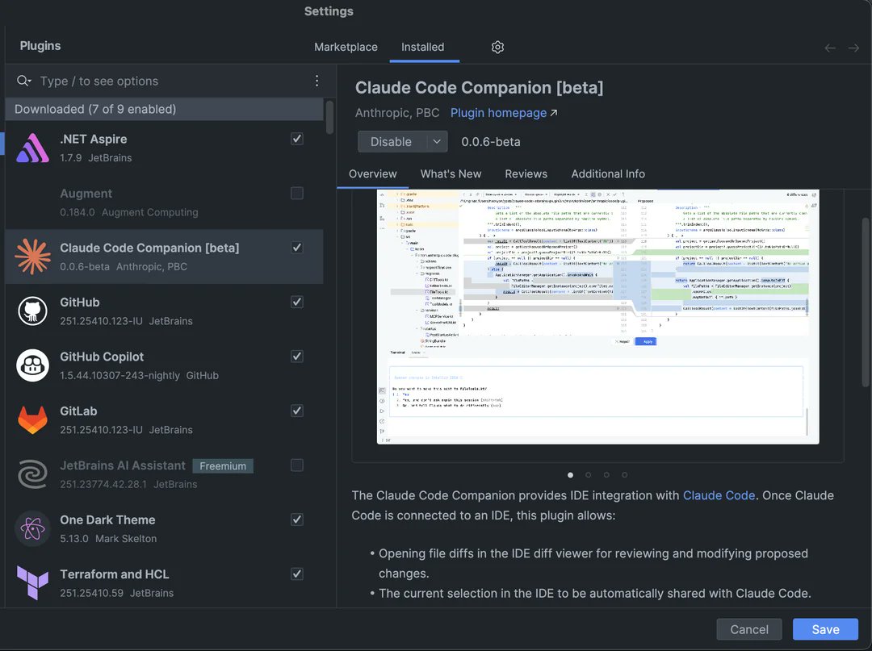Screen dimensions: 872x651
Task: Open the Plugin homepage link
Action: pyautogui.click(x=498, y=113)
